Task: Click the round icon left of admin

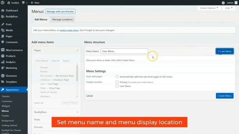Action: pos(223,3)
